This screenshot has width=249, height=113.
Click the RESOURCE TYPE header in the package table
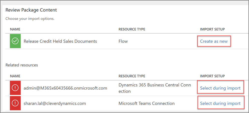click(x=132, y=29)
